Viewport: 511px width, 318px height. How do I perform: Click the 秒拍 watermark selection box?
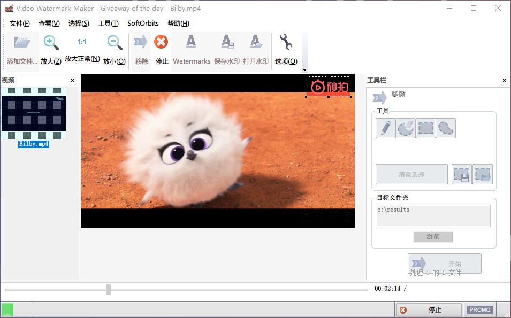(x=329, y=87)
